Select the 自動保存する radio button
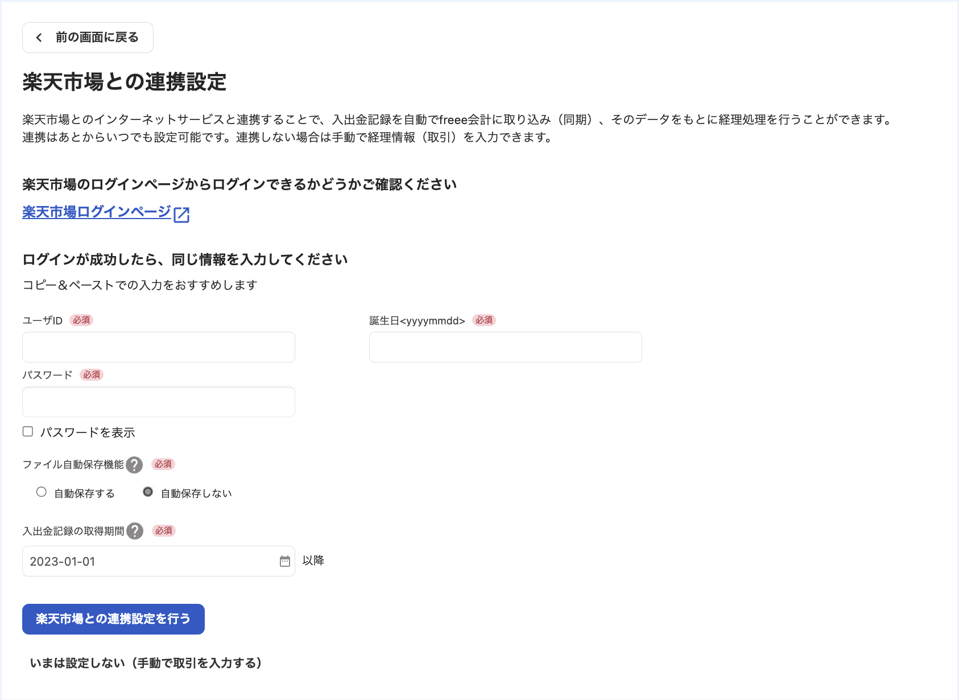Viewport: 959px width, 700px height. click(x=42, y=492)
